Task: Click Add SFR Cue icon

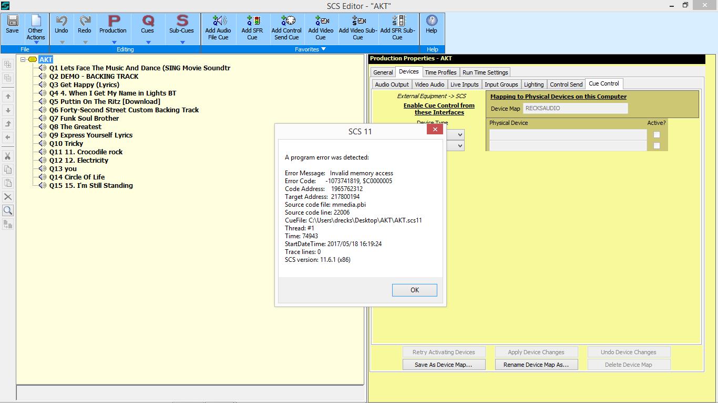Action: (252, 22)
